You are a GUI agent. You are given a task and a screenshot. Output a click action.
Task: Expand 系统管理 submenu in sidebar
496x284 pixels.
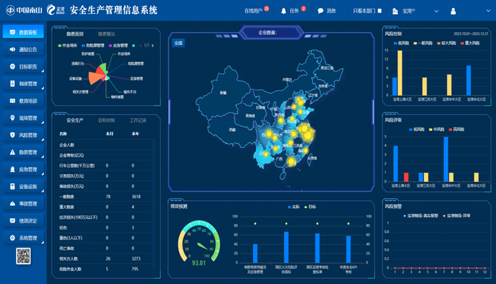[42, 243]
